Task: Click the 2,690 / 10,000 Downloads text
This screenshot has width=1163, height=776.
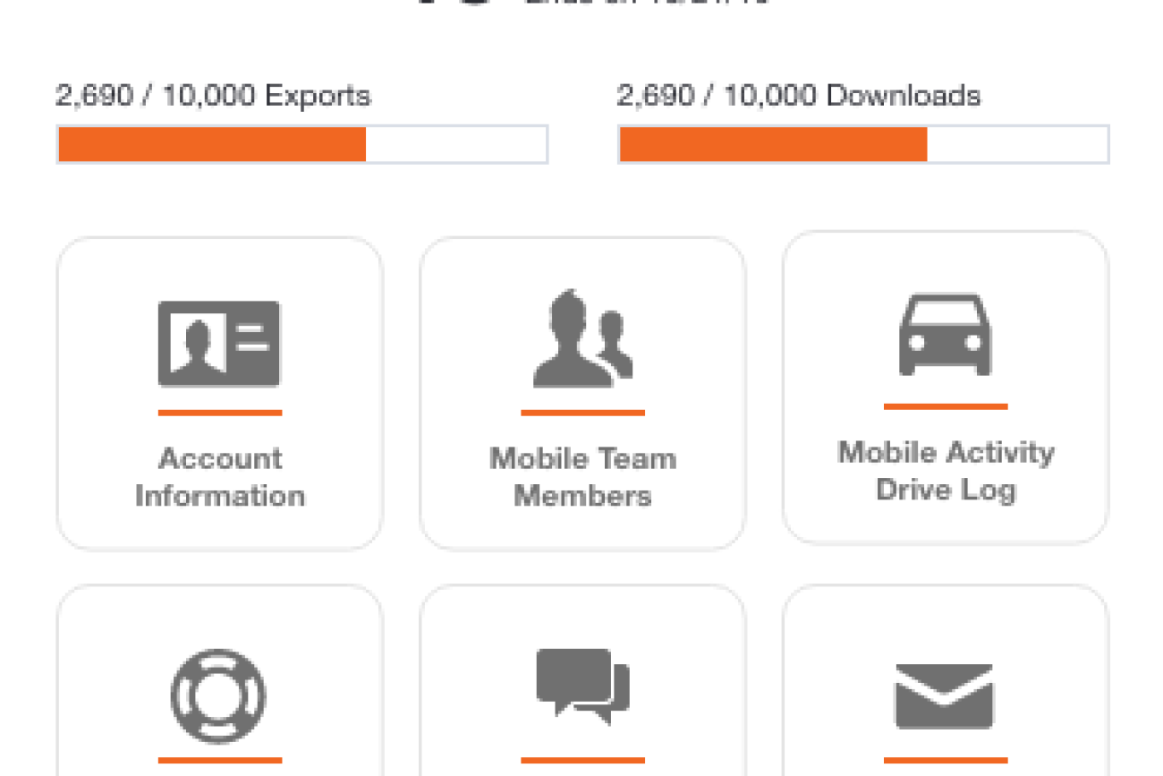Action: (x=798, y=96)
